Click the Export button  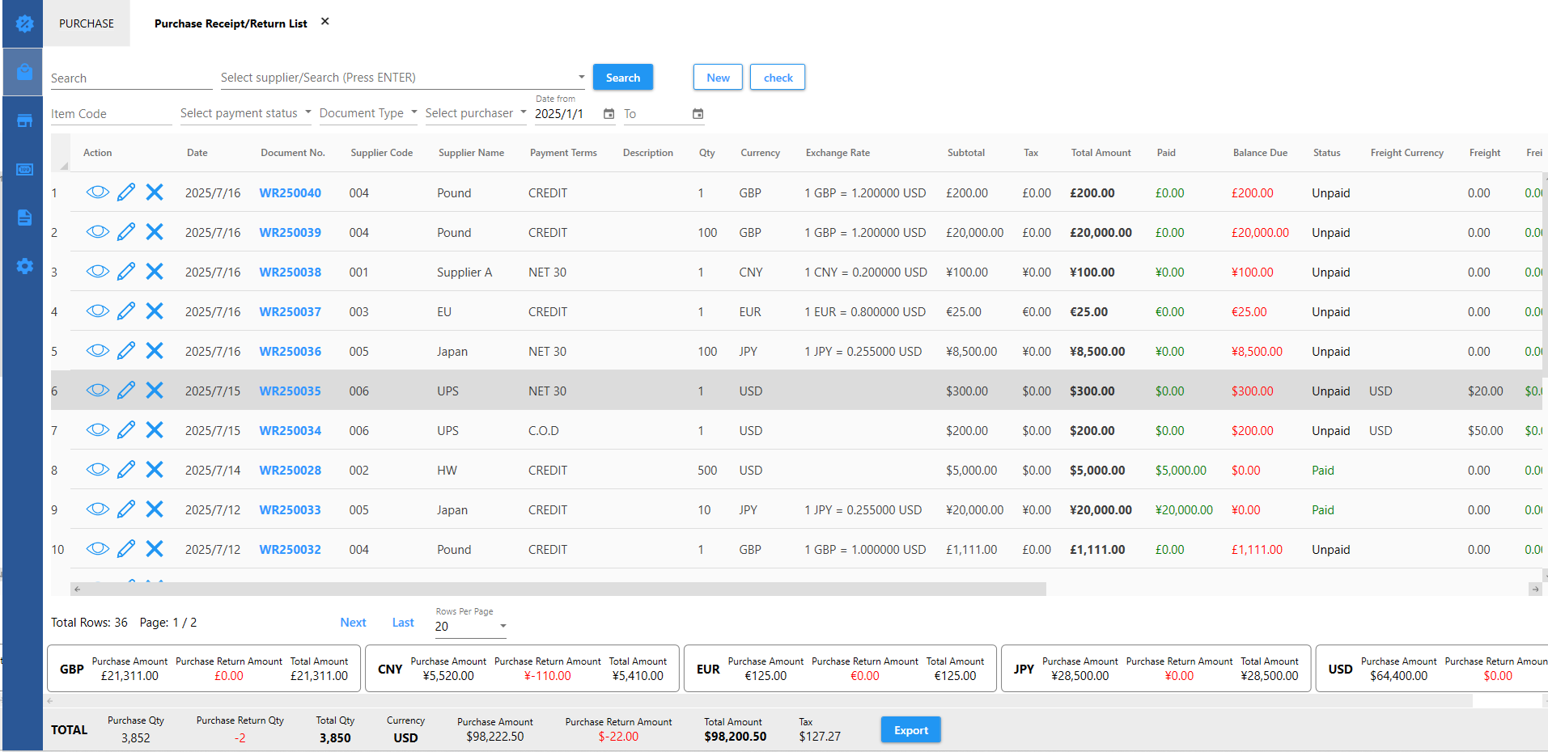910,730
